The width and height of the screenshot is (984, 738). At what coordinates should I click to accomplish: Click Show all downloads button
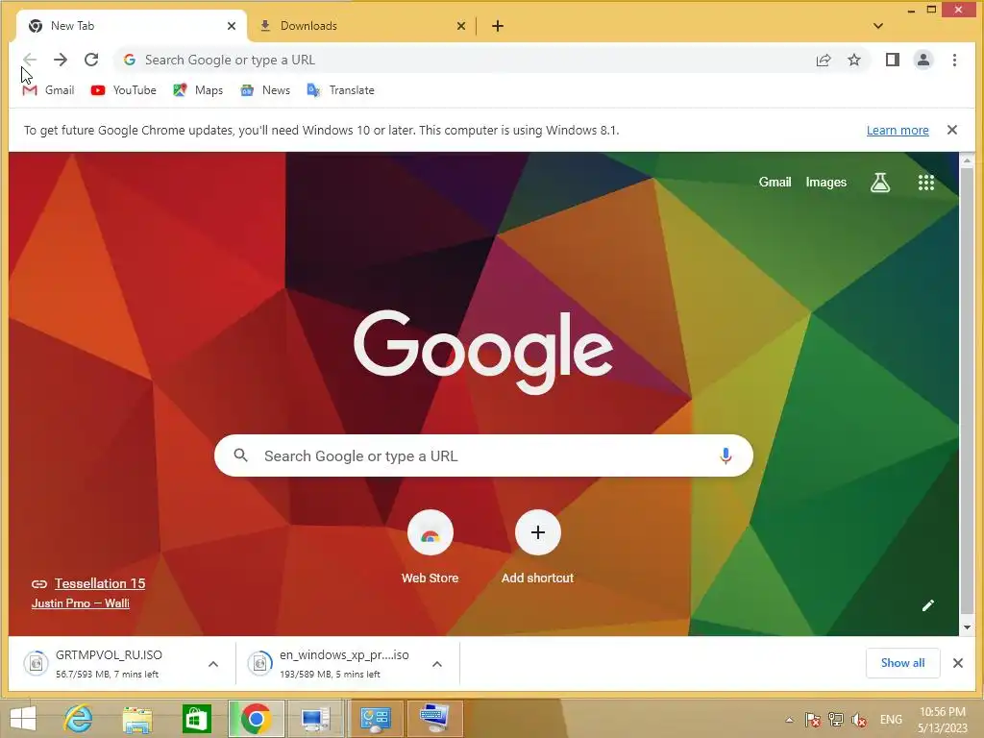902,663
